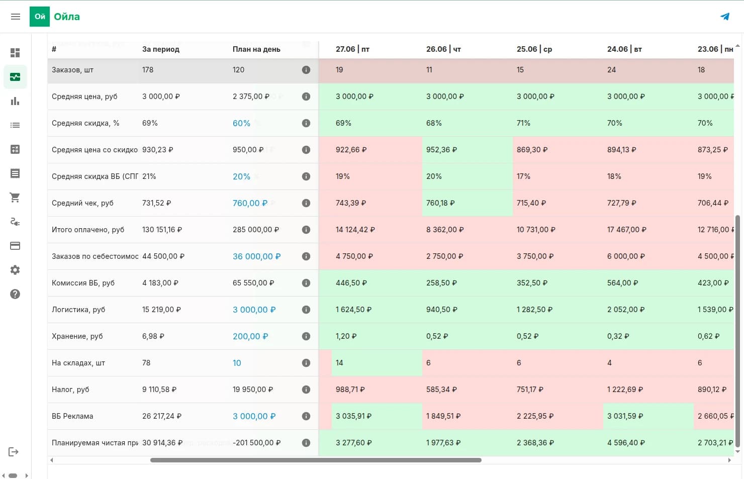Click the За период column header
The height and width of the screenshot is (479, 744).
coord(161,49)
